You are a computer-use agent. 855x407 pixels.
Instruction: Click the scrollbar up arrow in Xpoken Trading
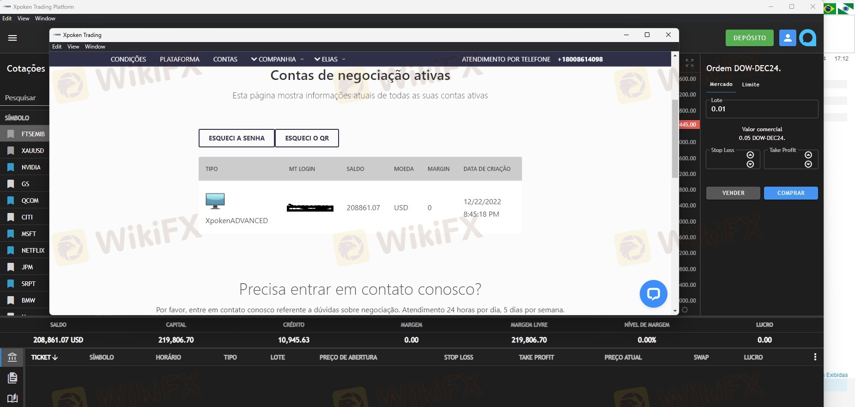pos(675,55)
